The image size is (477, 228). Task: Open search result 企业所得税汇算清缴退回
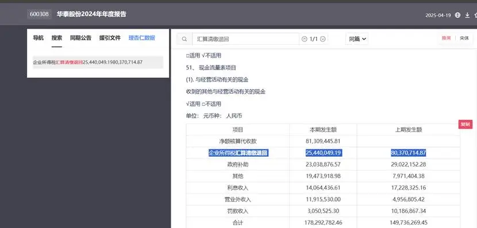tap(98, 63)
